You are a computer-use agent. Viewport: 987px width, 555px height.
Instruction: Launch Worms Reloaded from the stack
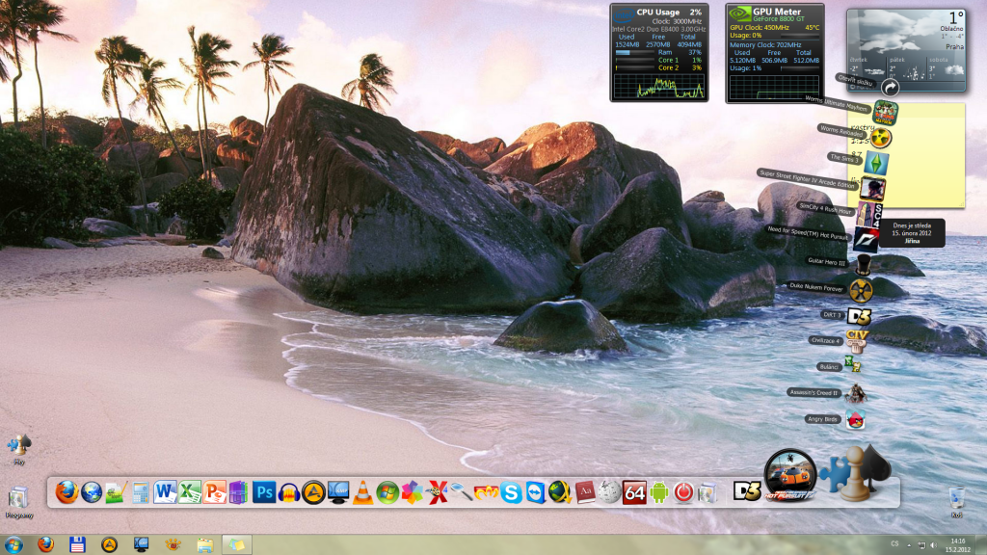point(880,137)
